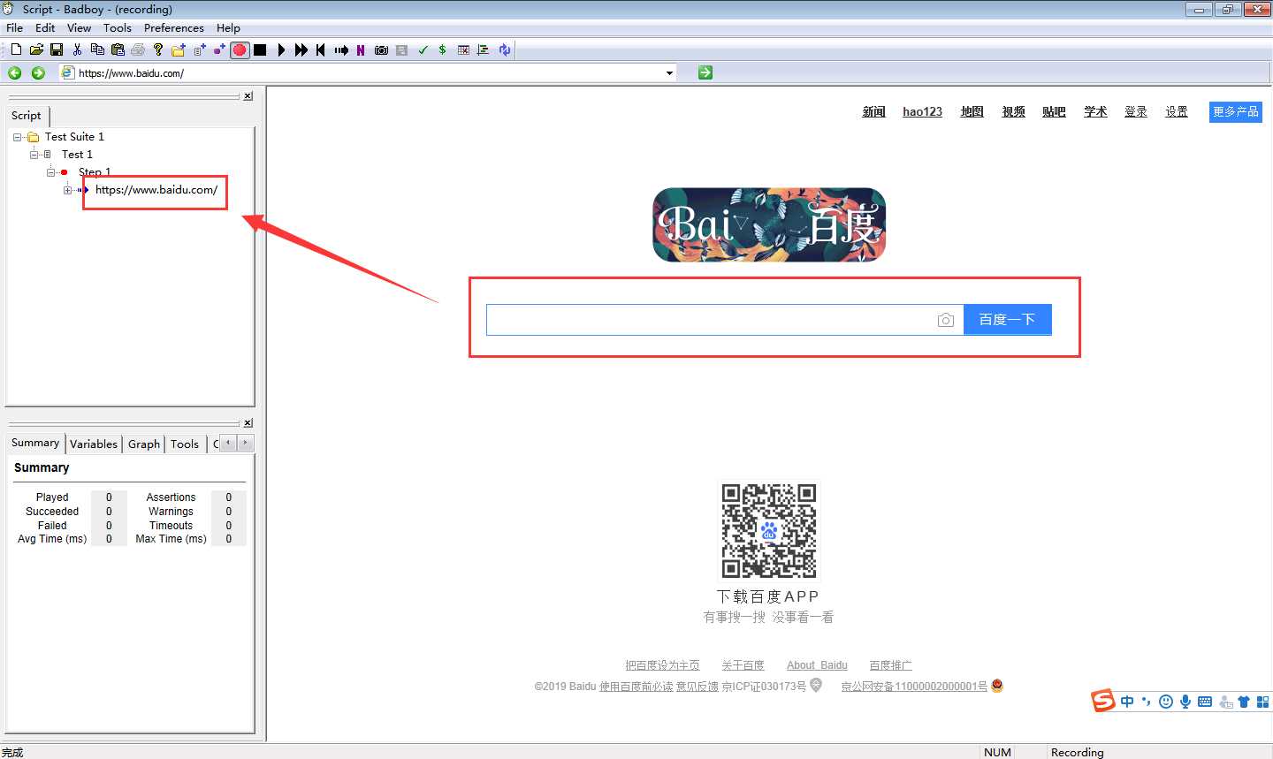The height and width of the screenshot is (759, 1273).
Task: Select https://www.baidu.com/ request in tree
Action: [x=156, y=190]
